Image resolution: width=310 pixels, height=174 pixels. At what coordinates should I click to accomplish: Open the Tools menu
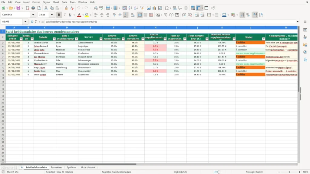tap(73, 2)
